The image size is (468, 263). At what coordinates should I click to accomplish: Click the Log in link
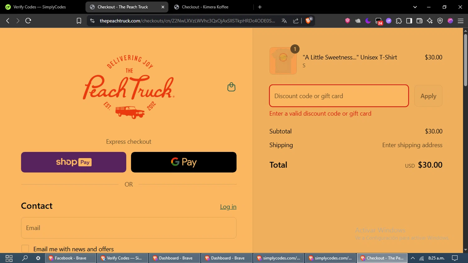click(x=228, y=207)
